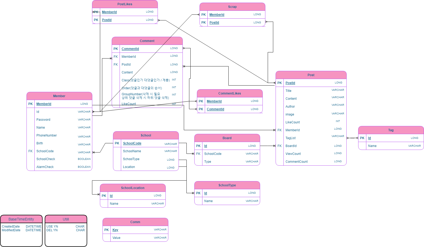Select the Tag entity header
Viewport: 424px width, 247px height.
coord(391,130)
